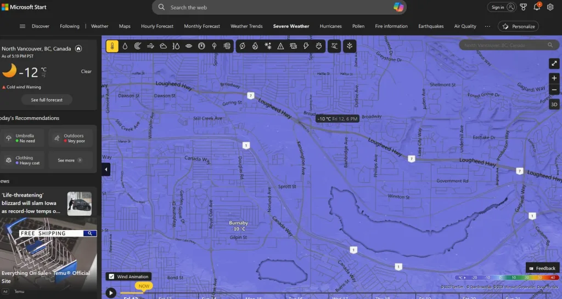Click the NOW marker on timeline
Screen dimensions: 562x299
(x=143, y=286)
